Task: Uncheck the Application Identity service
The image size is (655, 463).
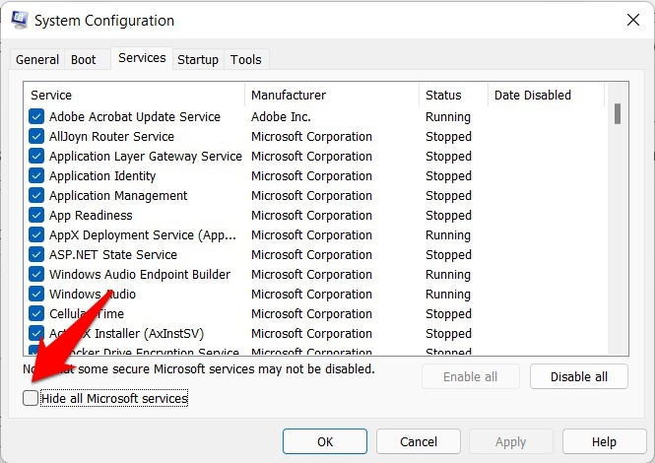Action: click(x=36, y=175)
